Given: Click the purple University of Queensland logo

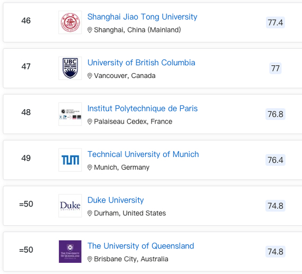Looking at the screenshot, I should 70,251.
